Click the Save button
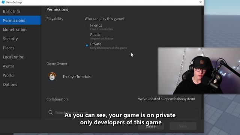 point(183,126)
